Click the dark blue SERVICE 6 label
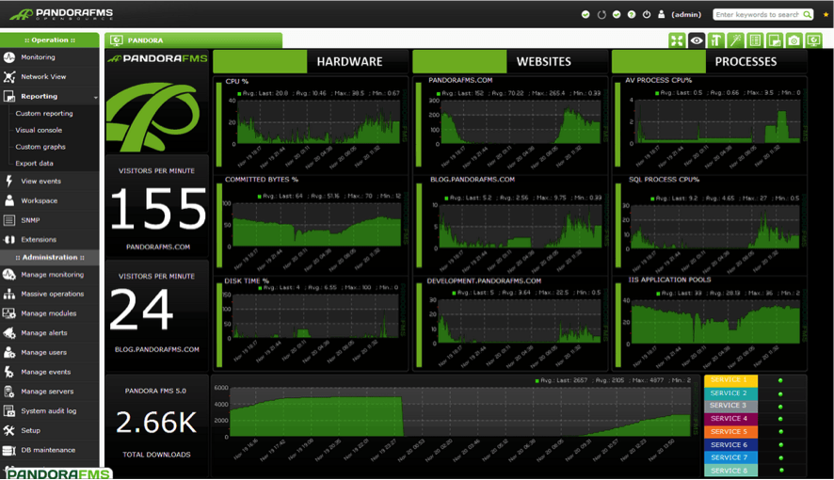The width and height of the screenshot is (834, 480). [730, 445]
